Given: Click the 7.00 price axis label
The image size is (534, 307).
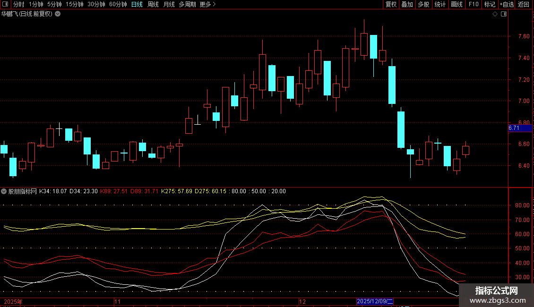Looking at the screenshot, I should coord(524,101).
